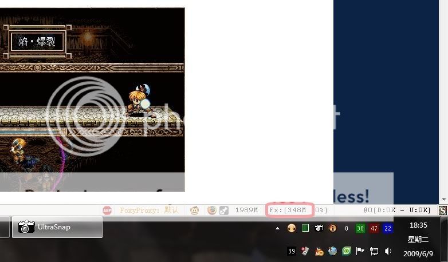Click the green grid monitor tray icon
Image resolution: width=448 pixels, height=262 pixels.
click(305, 228)
